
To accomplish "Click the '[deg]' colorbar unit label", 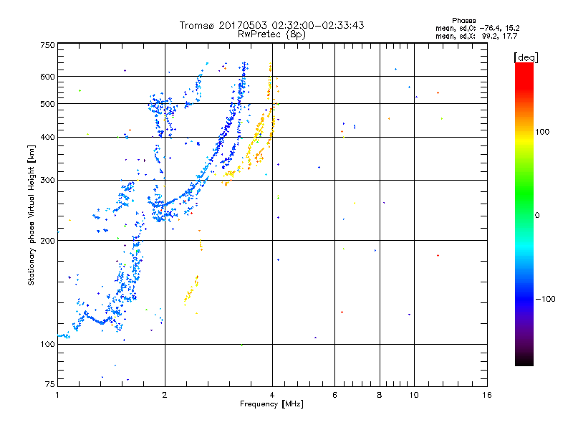I will (526, 57).
